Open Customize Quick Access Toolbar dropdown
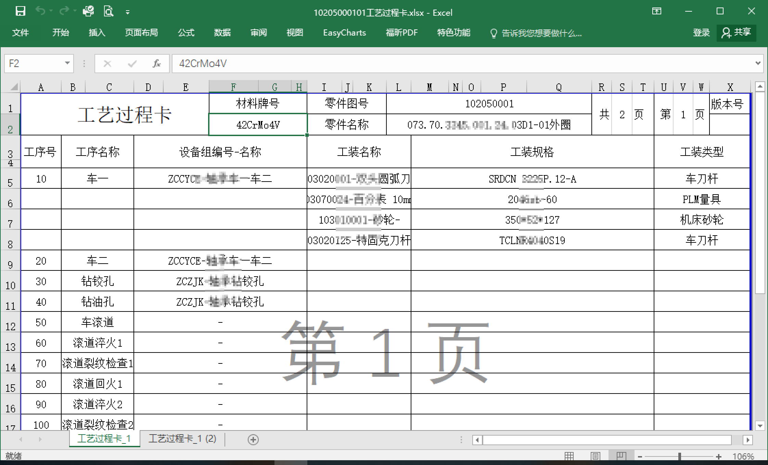Viewport: 768px width, 465px height. point(128,13)
